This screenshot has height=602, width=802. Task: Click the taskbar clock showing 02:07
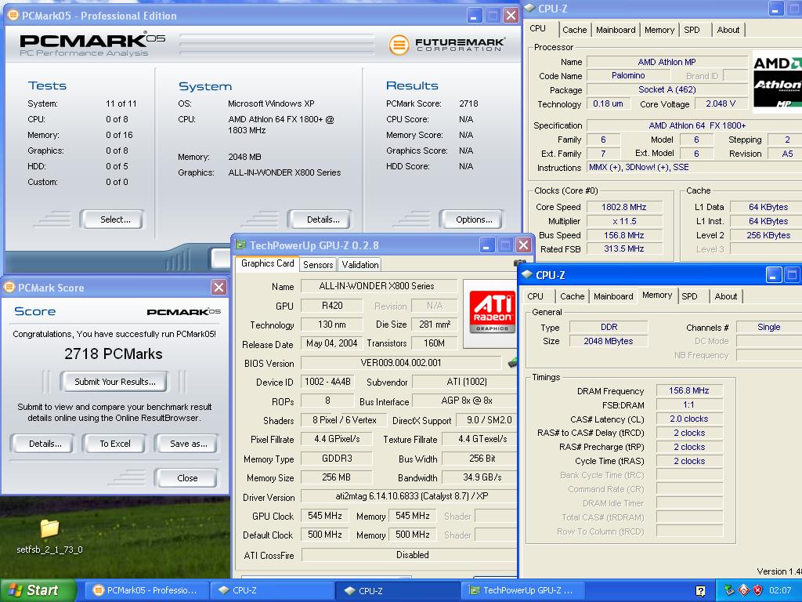[x=780, y=590]
